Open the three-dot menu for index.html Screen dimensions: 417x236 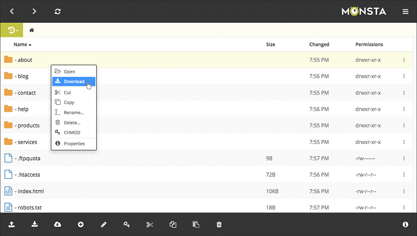coord(404,191)
